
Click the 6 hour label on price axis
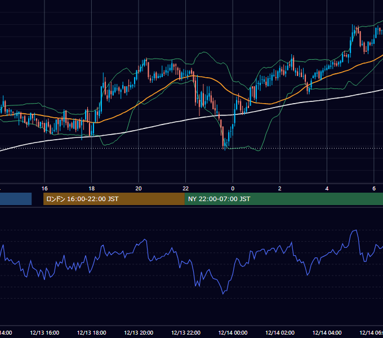click(374, 189)
